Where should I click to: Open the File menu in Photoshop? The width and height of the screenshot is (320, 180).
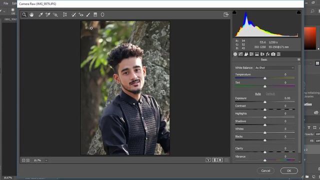coord(5,3)
